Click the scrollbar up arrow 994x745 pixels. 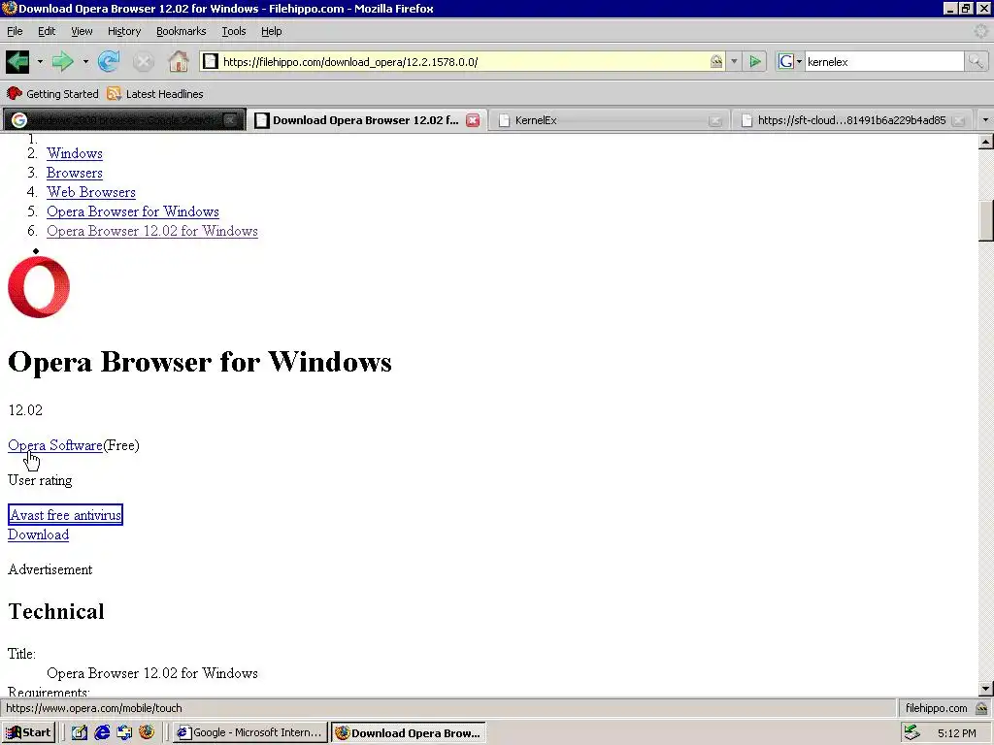point(986,142)
